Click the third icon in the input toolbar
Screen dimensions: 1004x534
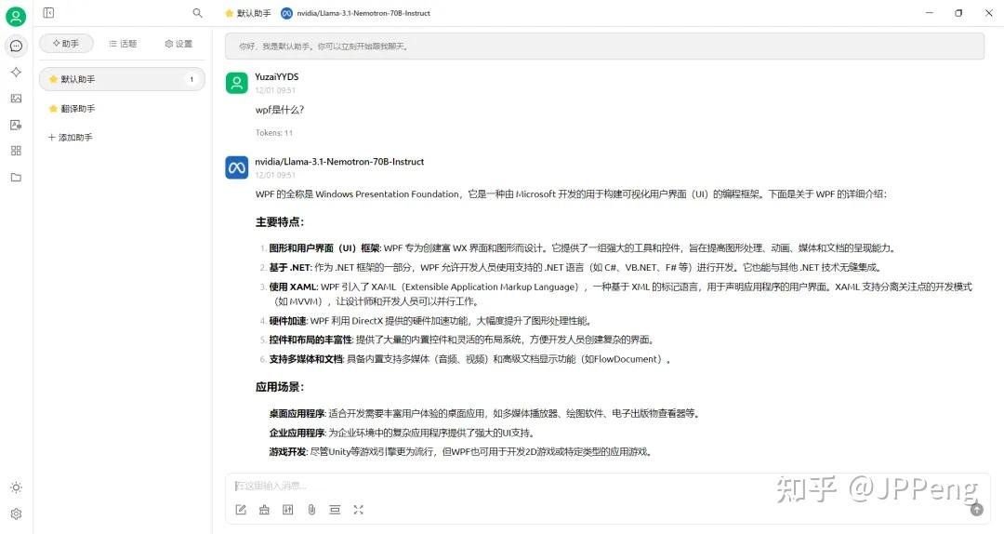[x=288, y=510]
